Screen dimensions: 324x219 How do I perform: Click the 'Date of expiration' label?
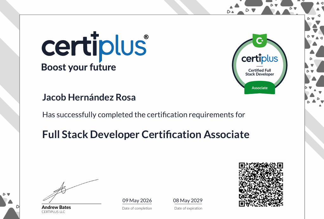click(188, 208)
